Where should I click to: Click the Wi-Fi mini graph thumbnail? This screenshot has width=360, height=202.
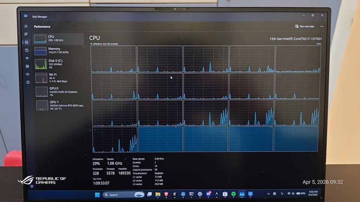[41, 78]
